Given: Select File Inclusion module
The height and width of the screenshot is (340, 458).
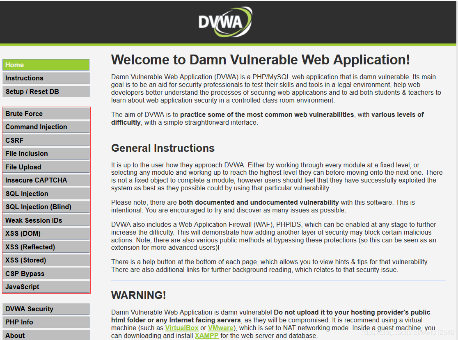Looking at the screenshot, I should 46,153.
